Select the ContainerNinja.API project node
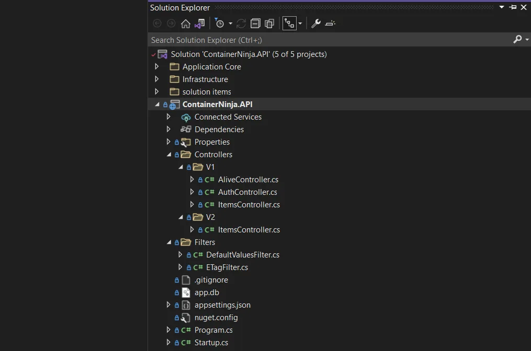Viewport: 531px width, 351px height. [x=217, y=104]
